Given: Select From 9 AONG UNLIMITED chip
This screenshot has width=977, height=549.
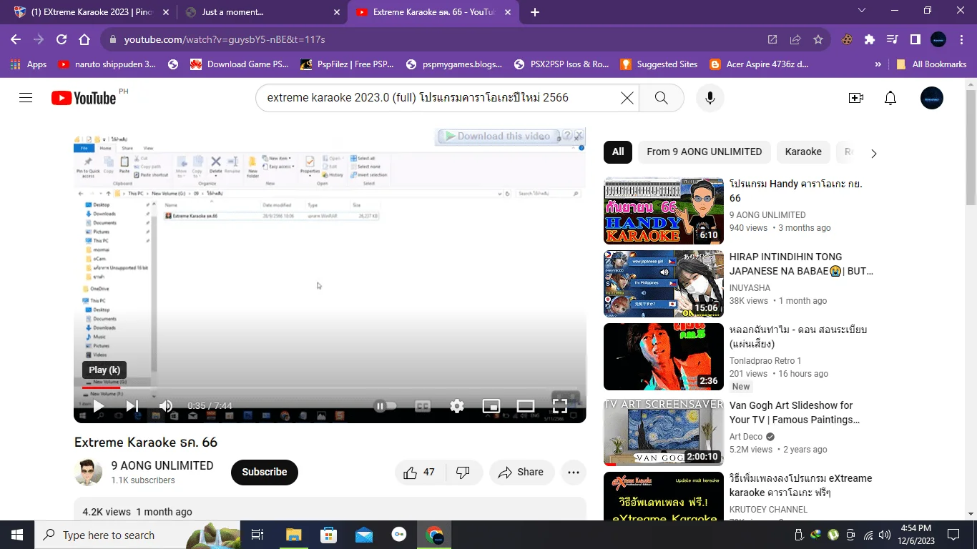Looking at the screenshot, I should tap(704, 152).
